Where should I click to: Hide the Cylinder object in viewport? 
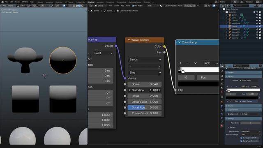coord(257,21)
